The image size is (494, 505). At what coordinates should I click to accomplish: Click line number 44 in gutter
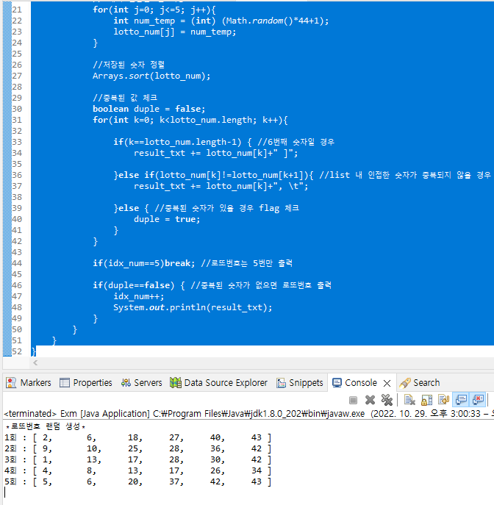(17, 263)
